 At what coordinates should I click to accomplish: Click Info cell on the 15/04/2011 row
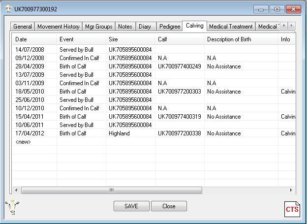(x=288, y=117)
